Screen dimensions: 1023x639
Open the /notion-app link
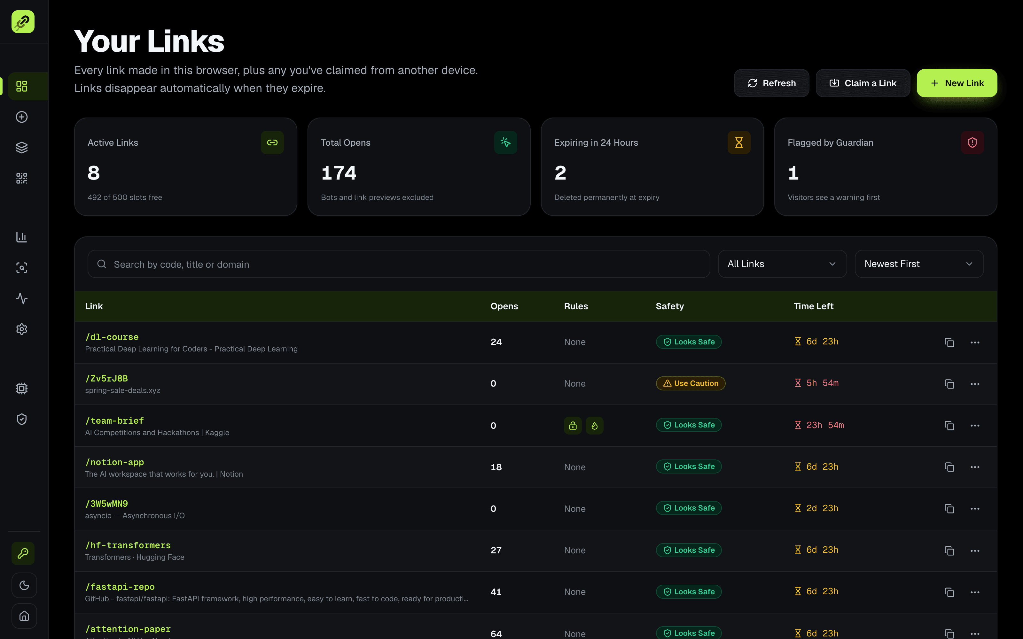(x=114, y=462)
